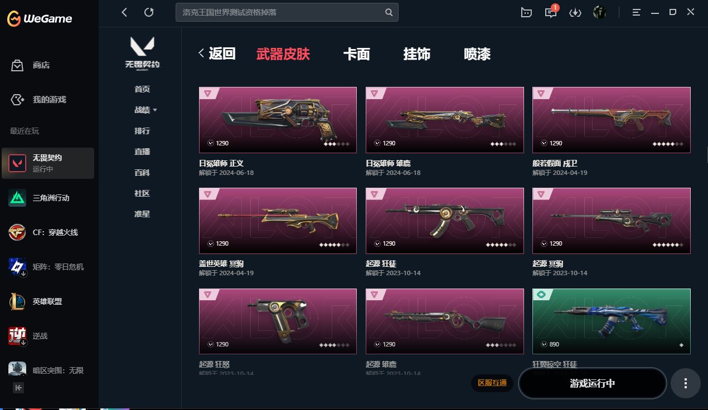The image size is (708, 410).
Task: Go back with the top navigation arrow
Action: click(124, 12)
